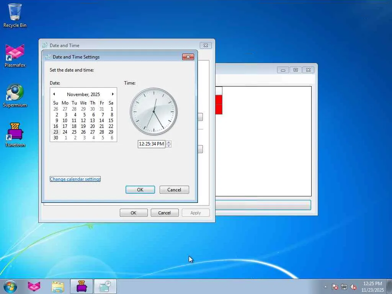Show hidden tray icons arrow

(325, 287)
